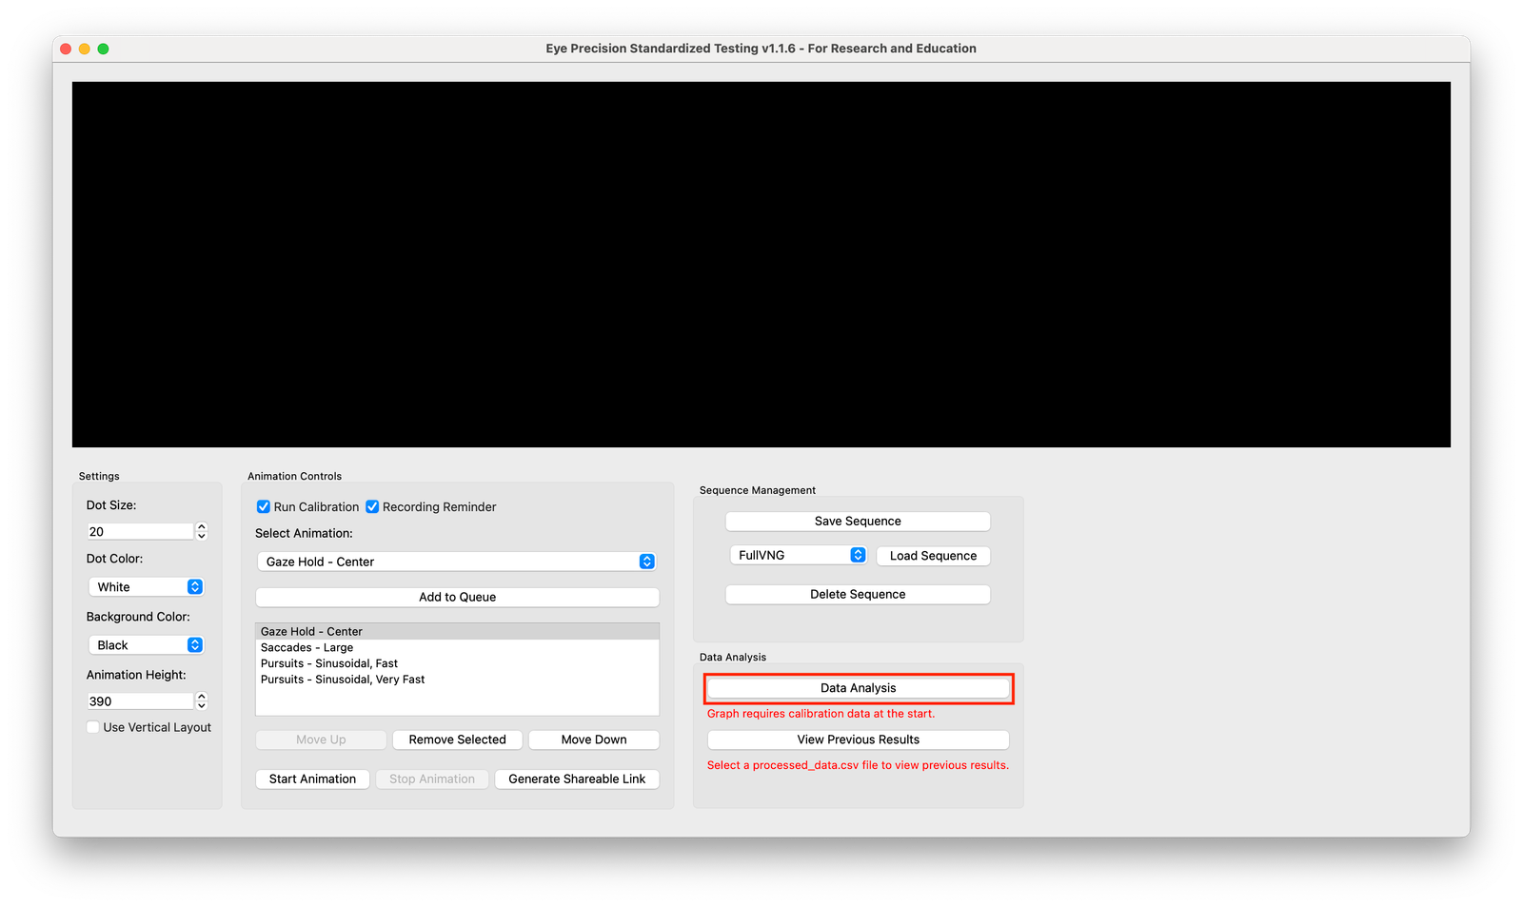Click the Animation Height stepper arrows
The image size is (1523, 907).
click(202, 701)
